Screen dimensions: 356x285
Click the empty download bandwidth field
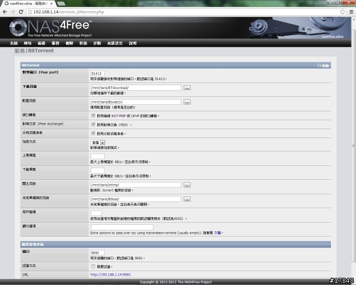coord(97,170)
